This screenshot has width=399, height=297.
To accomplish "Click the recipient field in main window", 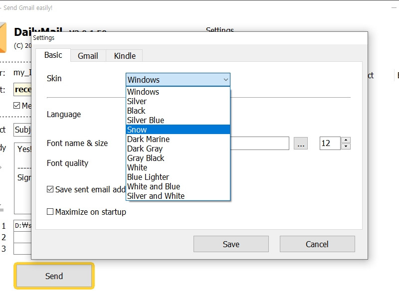I will tap(22, 89).
